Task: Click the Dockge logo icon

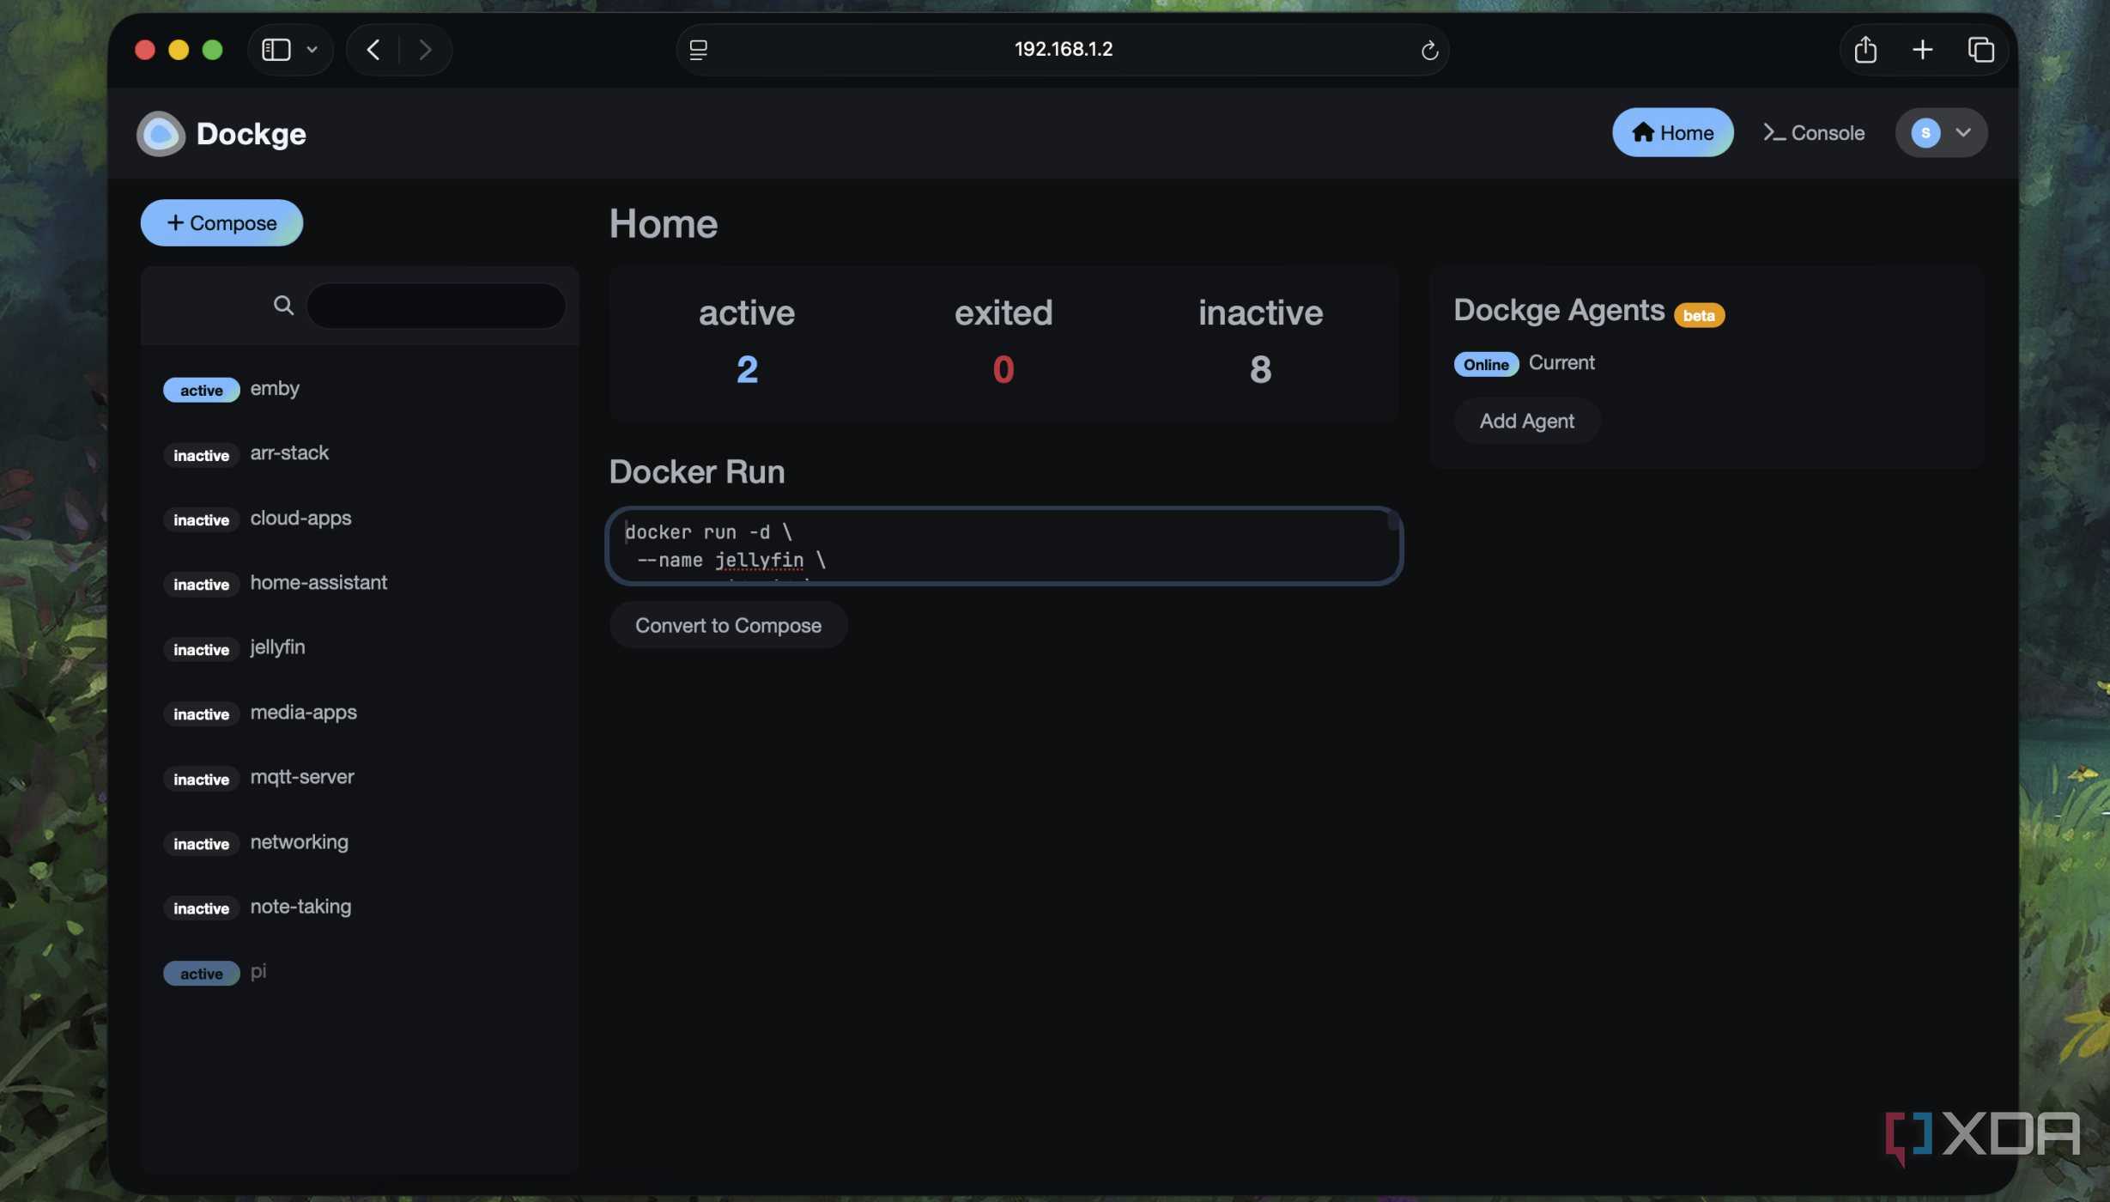Action: 161,133
